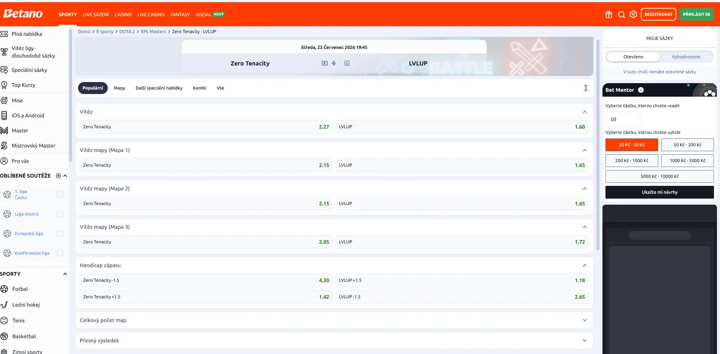Image resolution: width=720 pixels, height=354 pixels.
Task: Click the Pro vás user icon
Action: (x=4, y=161)
